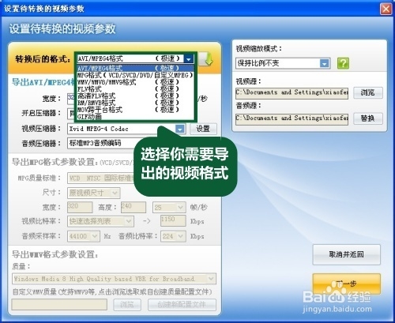Close the video parameters dialog
This screenshot has height=323, width=395.
point(386,9)
